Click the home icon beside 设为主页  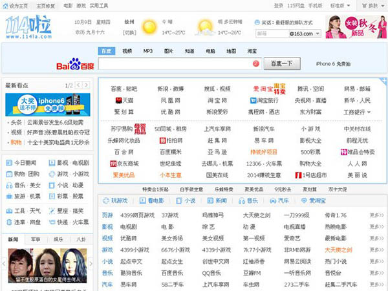pyautogui.click(x=5, y=6)
